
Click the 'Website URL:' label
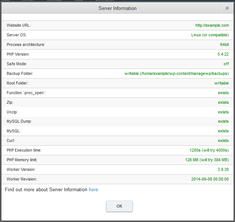coord(19,25)
